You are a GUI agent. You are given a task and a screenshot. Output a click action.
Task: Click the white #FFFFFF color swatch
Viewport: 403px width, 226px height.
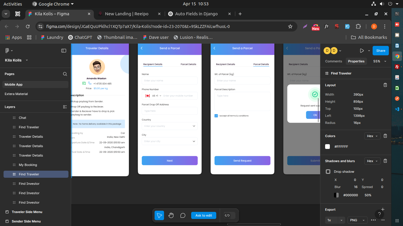327,147
